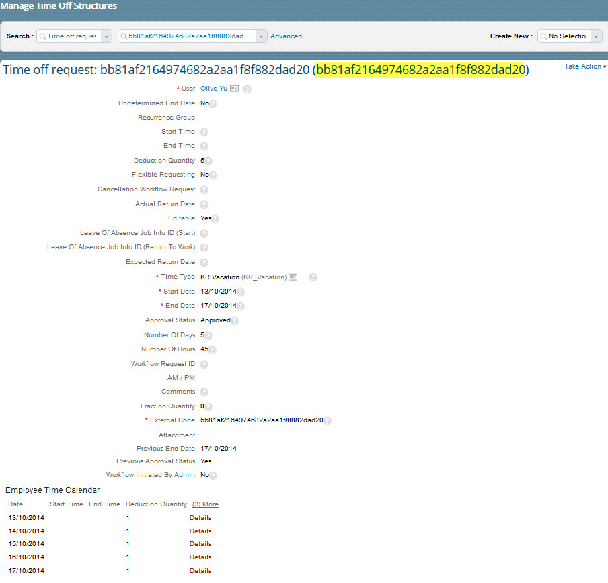Open help icon for Workflow Initiated By Admin
608x583 pixels.
(x=213, y=476)
